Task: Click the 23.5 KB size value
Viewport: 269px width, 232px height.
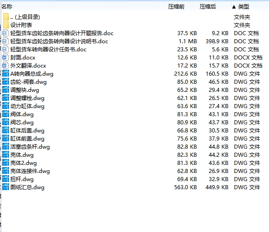Action: point(187,49)
